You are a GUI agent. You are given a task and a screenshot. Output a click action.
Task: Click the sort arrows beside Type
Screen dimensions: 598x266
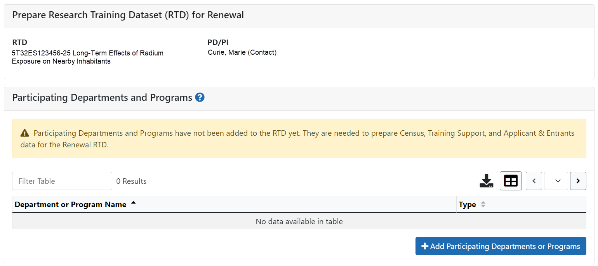point(483,204)
